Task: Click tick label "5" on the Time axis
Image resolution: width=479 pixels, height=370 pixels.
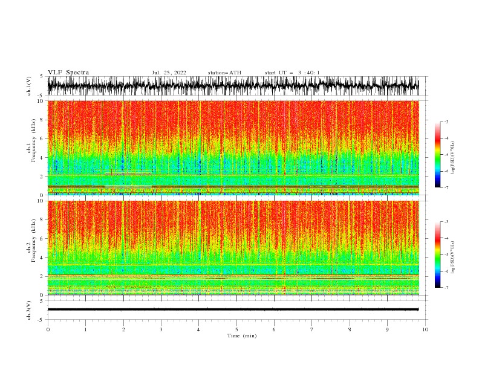Action: click(236, 329)
